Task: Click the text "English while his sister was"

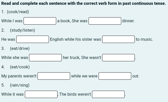Action: (x=75, y=39)
